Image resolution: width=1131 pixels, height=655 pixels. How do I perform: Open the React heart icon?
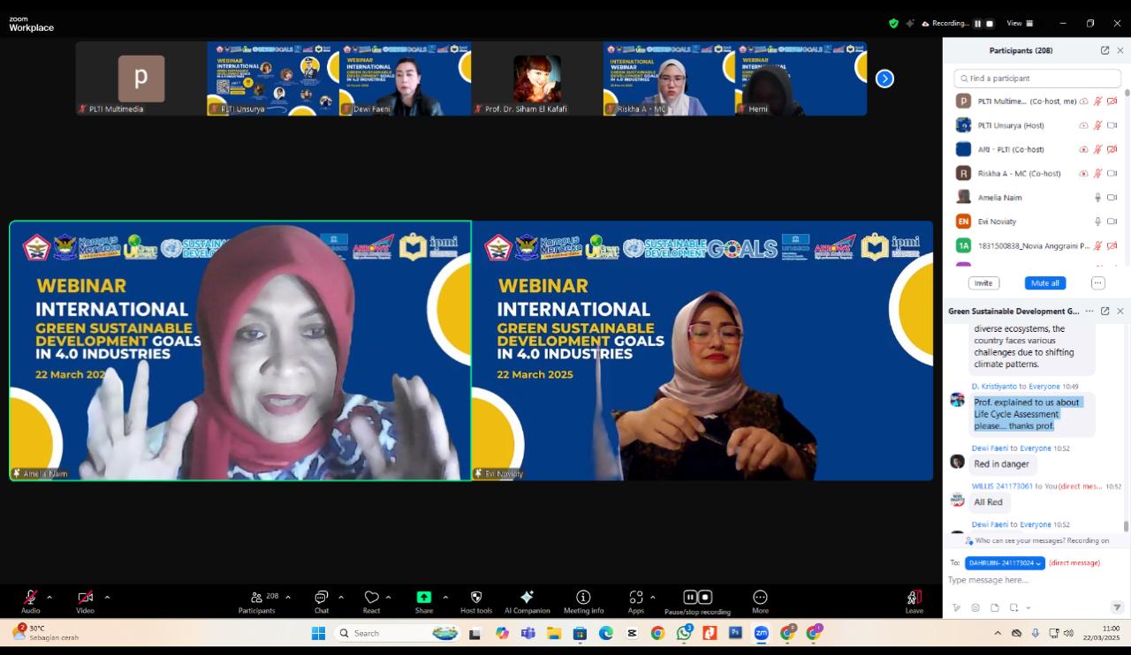371,598
